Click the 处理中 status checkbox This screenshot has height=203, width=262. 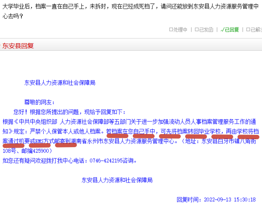(x=171, y=30)
